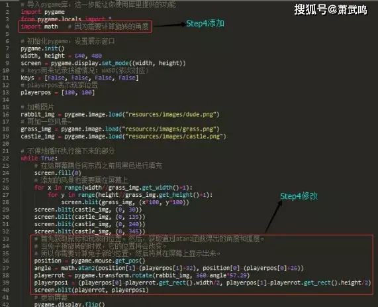Click the WASD keys comment on line 10
Viewport: 378px width, 307px height.
(84, 70)
